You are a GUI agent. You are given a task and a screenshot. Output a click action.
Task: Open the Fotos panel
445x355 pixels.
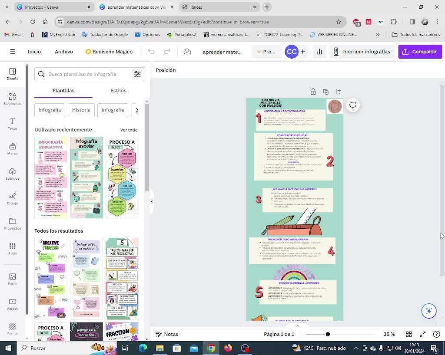pyautogui.click(x=13, y=279)
